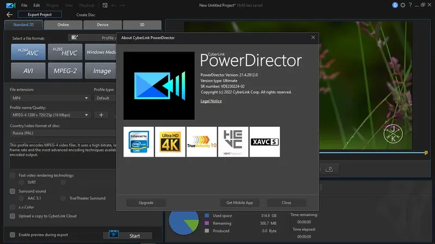
Task: Enable the x.v.Color checkbox
Action: tap(13, 207)
